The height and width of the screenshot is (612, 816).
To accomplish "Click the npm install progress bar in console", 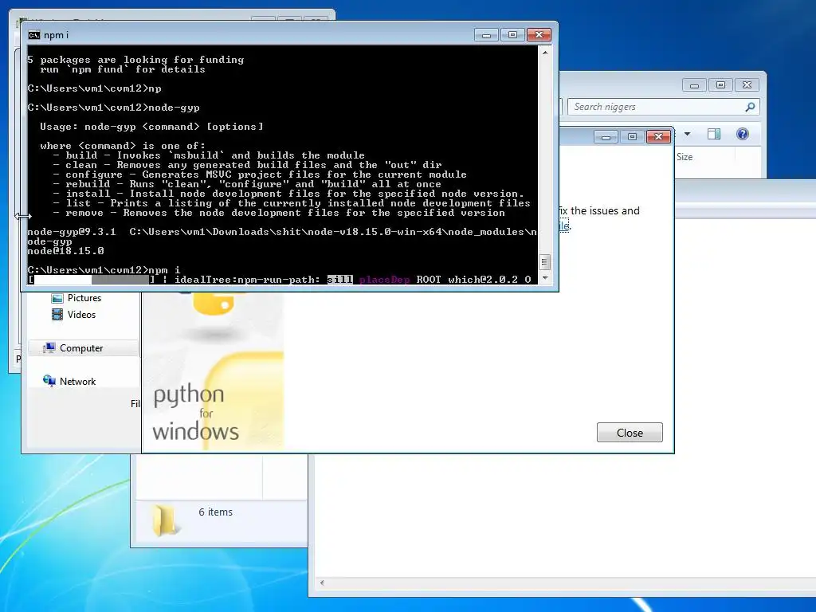I will (x=92, y=280).
